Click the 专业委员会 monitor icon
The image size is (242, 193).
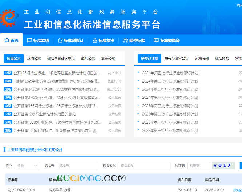(156, 40)
